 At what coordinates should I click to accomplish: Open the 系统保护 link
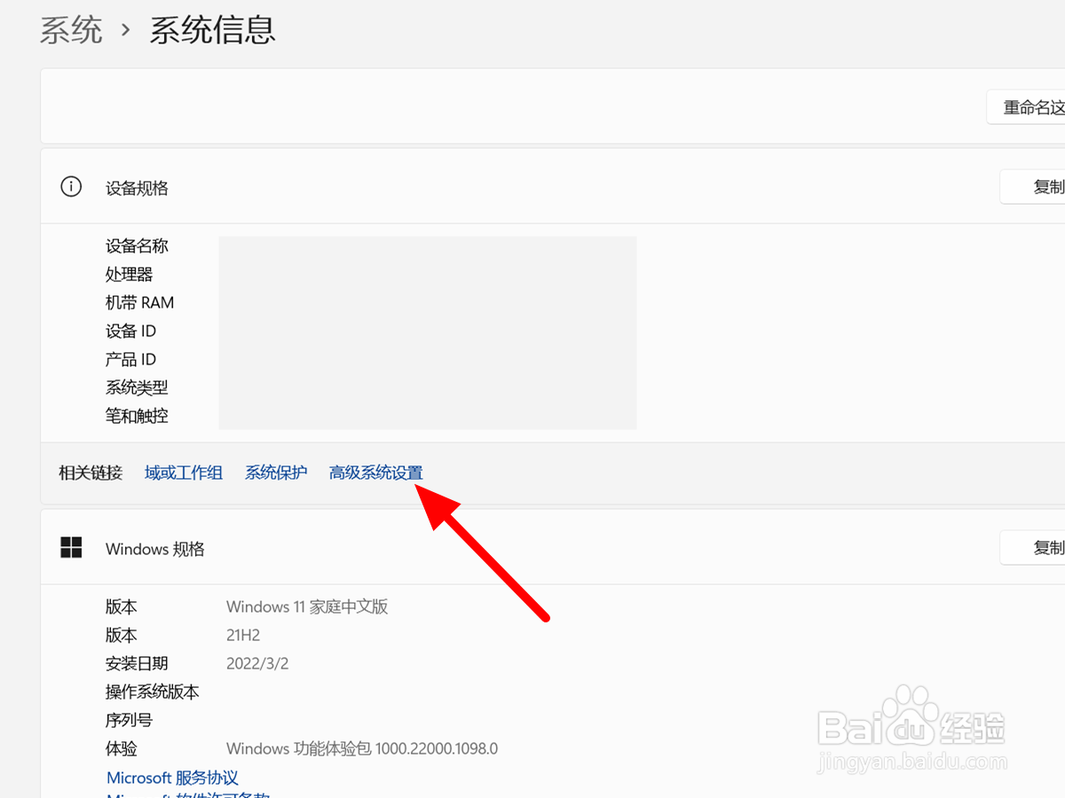coord(276,473)
